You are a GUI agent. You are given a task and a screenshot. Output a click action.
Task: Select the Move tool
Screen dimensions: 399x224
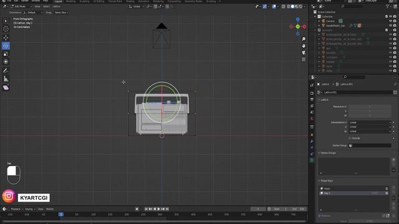[6, 37]
